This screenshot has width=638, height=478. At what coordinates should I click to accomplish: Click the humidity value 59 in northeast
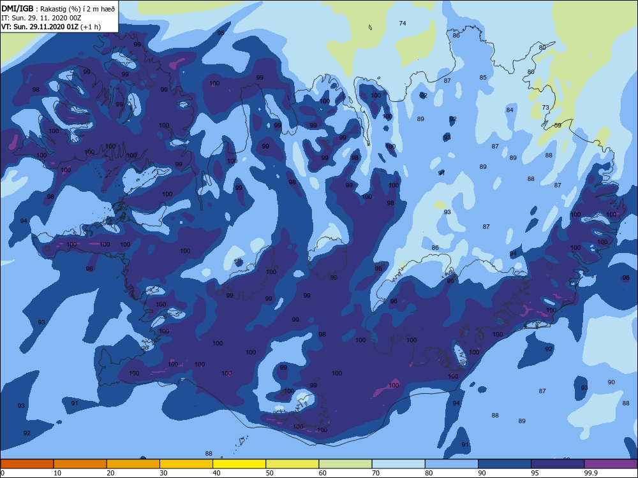tap(558, 125)
